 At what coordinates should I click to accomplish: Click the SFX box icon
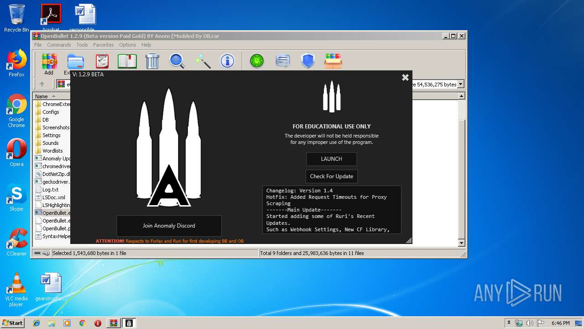click(x=333, y=61)
